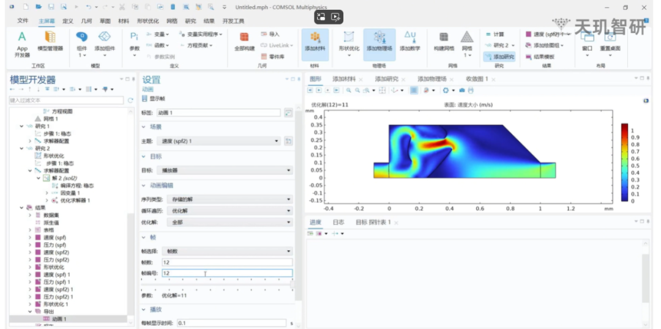Open the 参数 (Pi) ribbon button
661x329 pixels.
(134, 44)
